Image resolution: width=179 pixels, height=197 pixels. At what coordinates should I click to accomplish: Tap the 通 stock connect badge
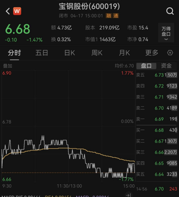pyautogui.click(x=116, y=16)
